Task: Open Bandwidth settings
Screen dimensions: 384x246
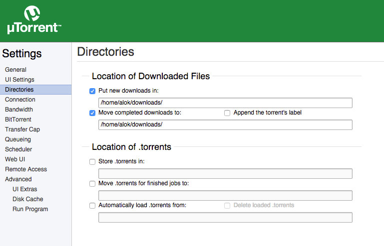Action: pos(19,110)
